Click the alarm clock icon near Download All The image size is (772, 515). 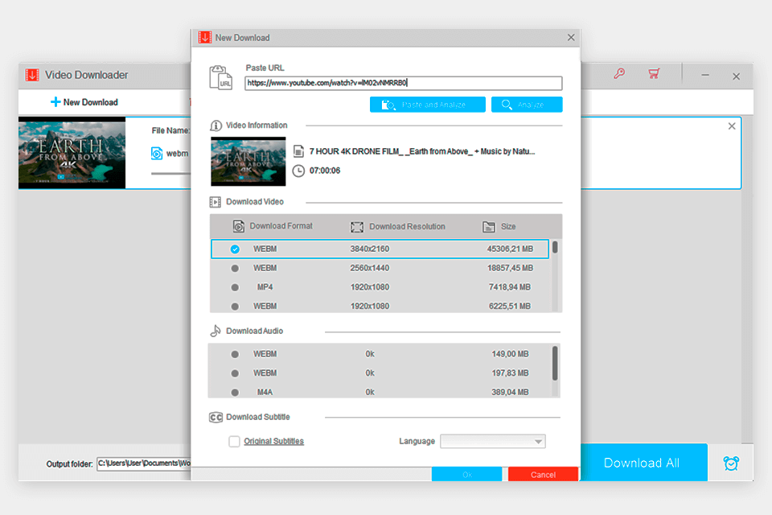(730, 463)
